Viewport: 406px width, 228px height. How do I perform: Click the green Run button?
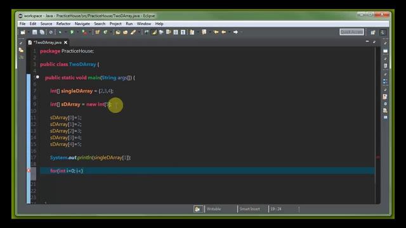point(72,32)
